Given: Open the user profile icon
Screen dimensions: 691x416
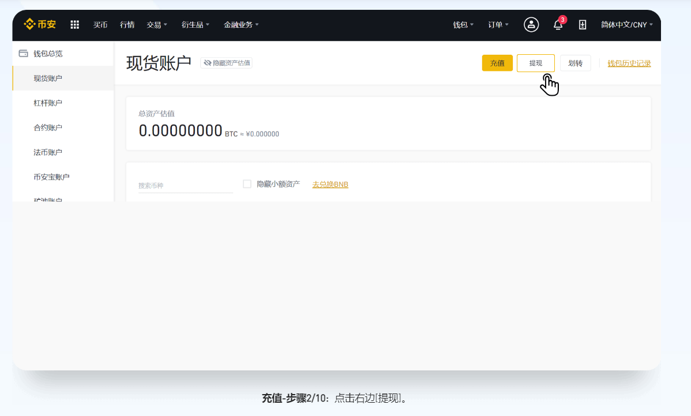Looking at the screenshot, I should coord(531,25).
